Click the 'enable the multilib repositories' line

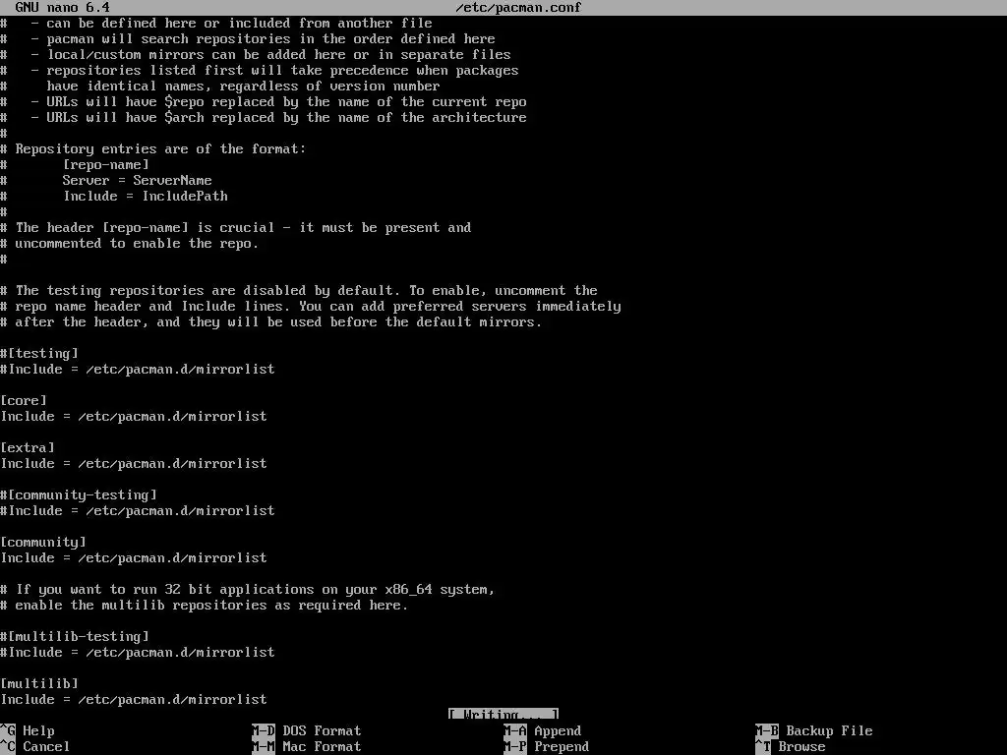pyautogui.click(x=205, y=605)
